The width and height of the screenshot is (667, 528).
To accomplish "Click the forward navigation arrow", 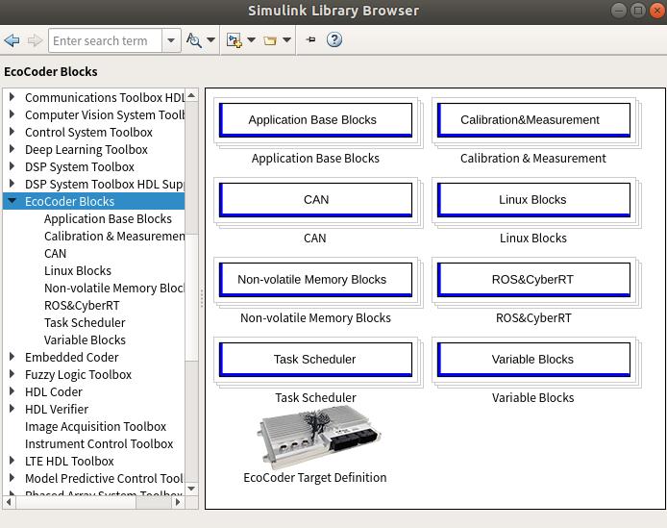I will pos(35,40).
